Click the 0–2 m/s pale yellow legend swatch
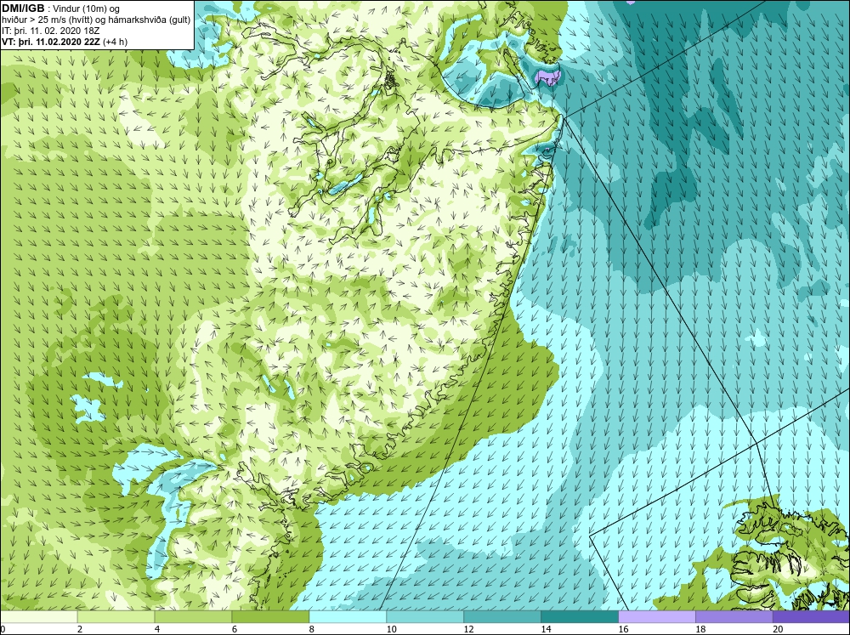 pos(39,617)
